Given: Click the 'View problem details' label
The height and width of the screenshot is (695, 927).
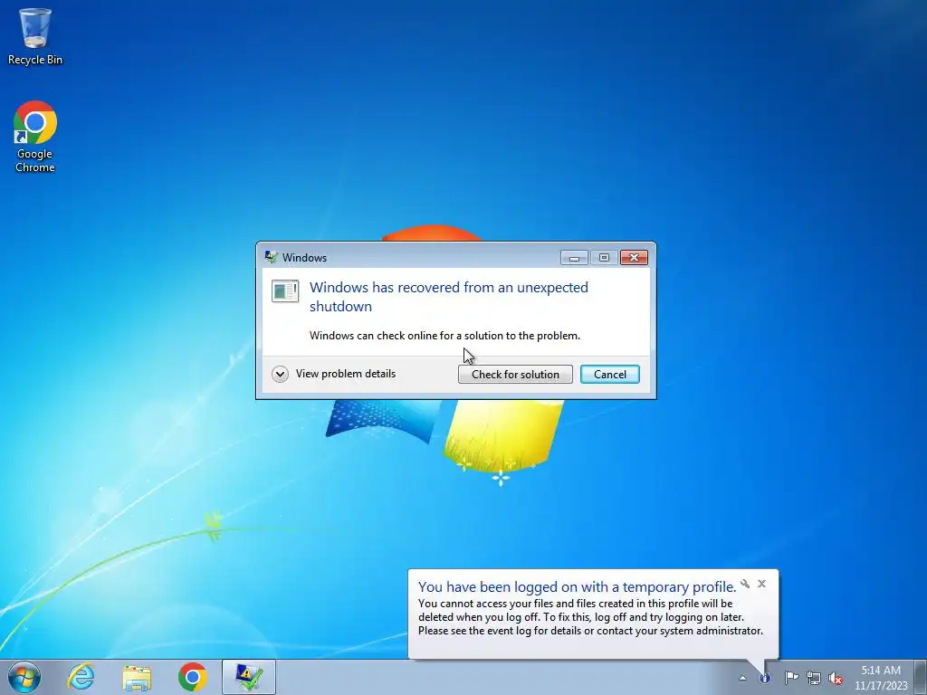Looking at the screenshot, I should coord(346,374).
